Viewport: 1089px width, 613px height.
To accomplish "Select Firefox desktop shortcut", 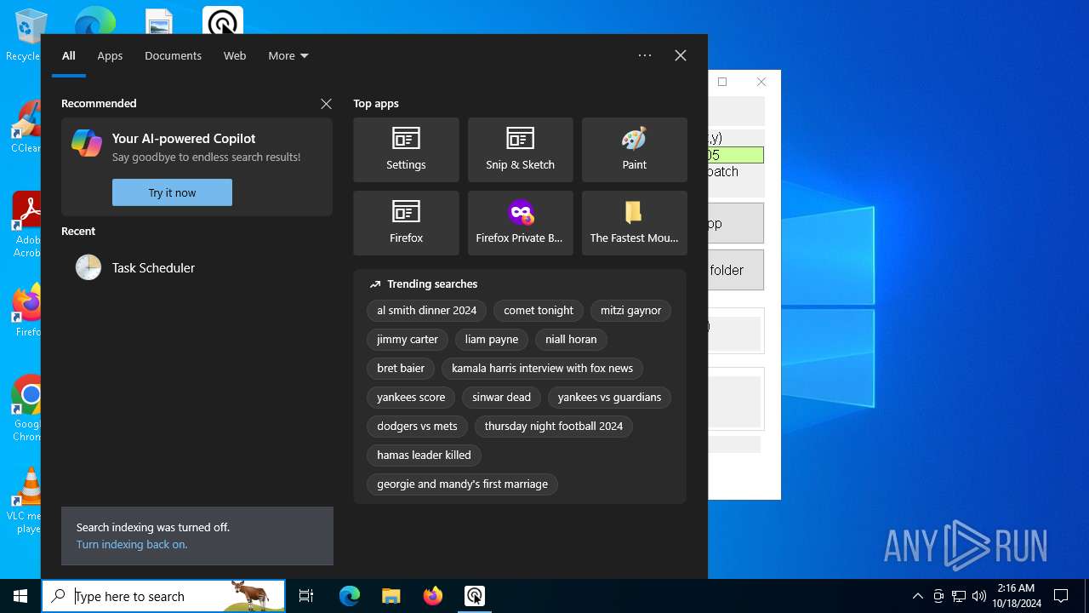I will [27, 311].
